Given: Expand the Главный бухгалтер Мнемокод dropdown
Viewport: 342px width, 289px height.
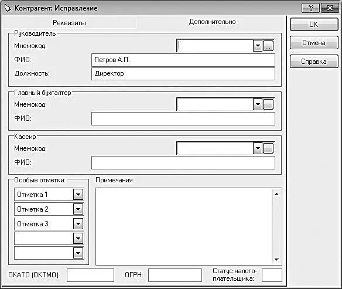Looking at the screenshot, I should pos(258,104).
